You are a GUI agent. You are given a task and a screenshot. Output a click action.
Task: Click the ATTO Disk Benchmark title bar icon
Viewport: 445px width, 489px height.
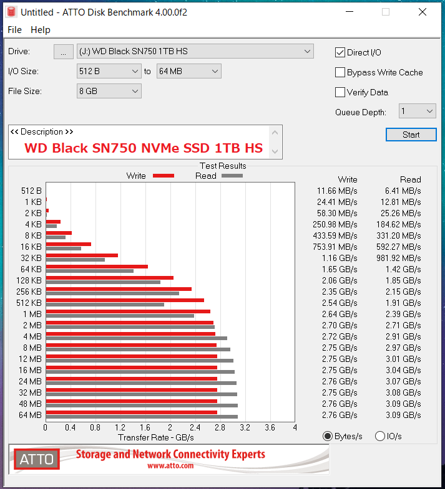pyautogui.click(x=11, y=12)
